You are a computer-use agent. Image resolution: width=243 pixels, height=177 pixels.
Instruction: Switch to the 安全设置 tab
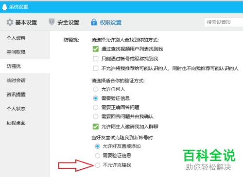click(64, 22)
